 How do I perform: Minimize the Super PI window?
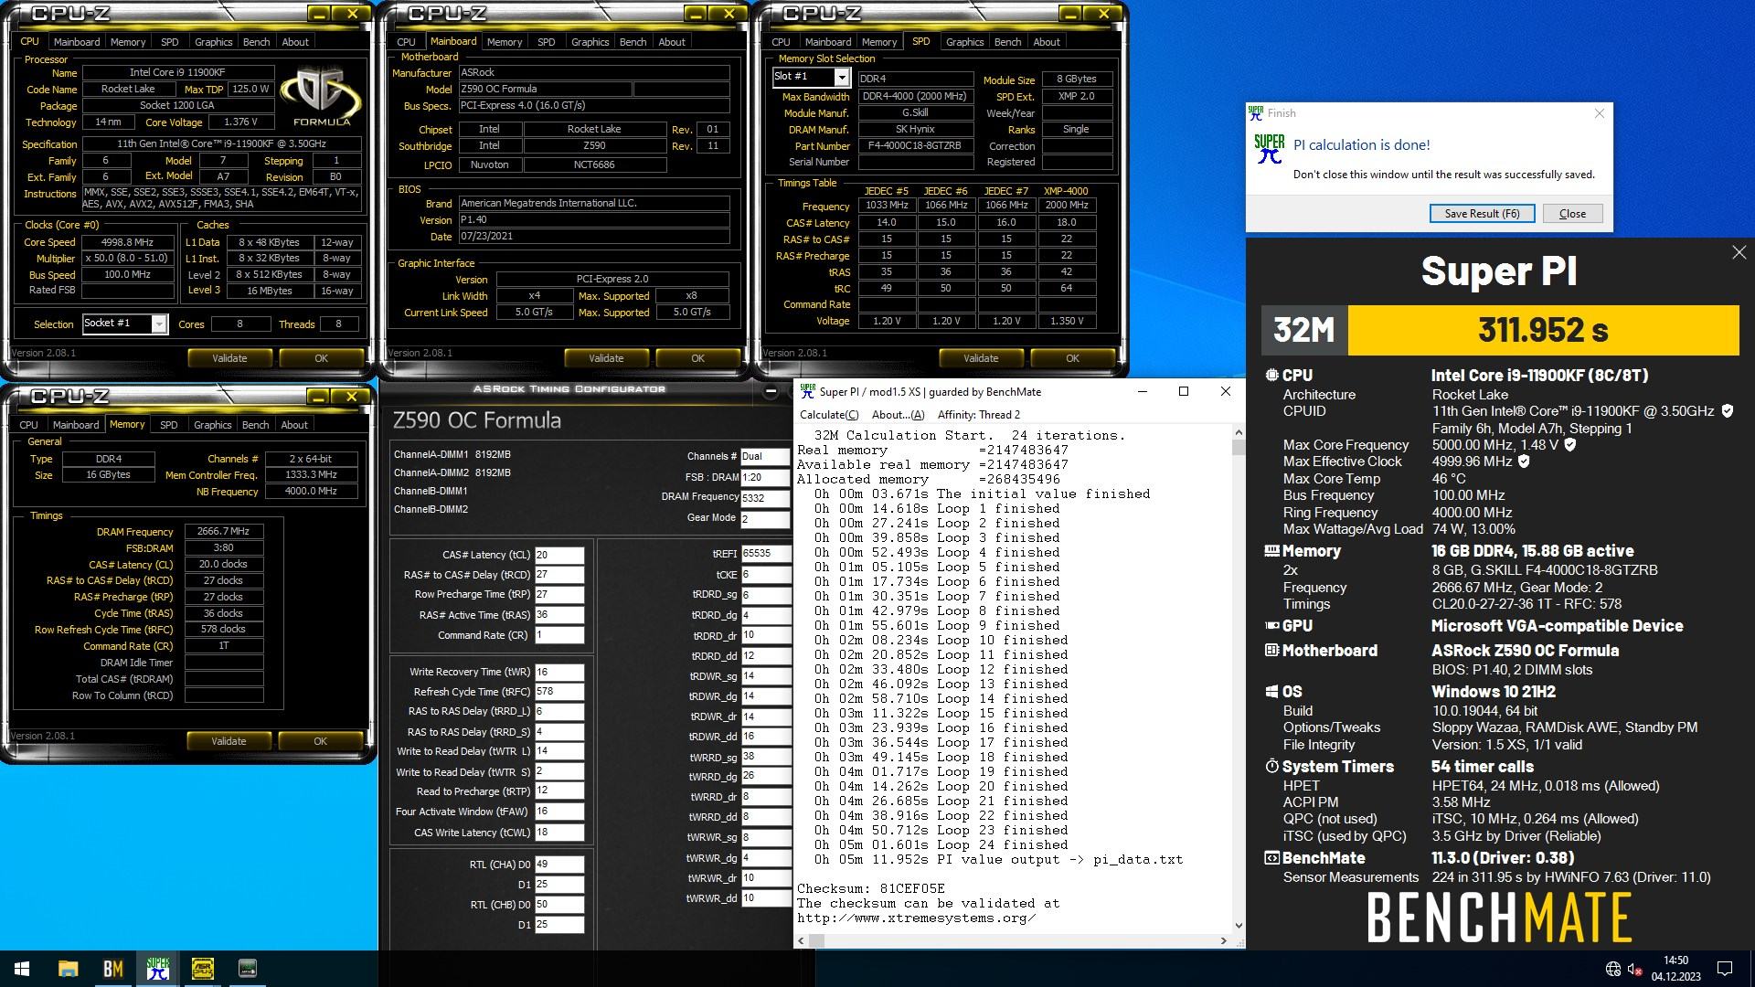(x=1142, y=391)
